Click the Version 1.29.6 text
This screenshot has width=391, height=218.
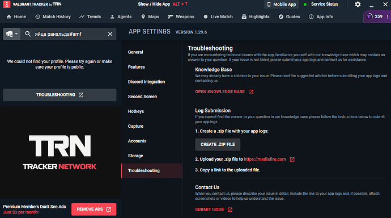[191, 32]
